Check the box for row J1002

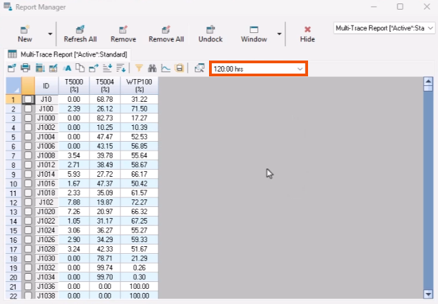point(28,127)
